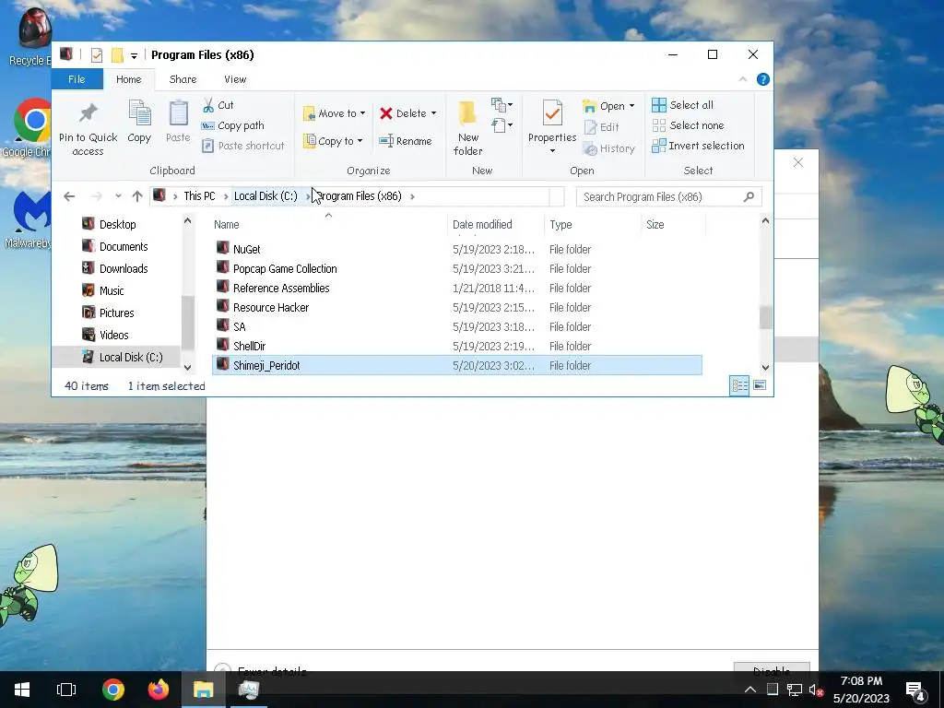Select Local Disk (C:) in navigation pane
The image size is (944, 708).
(131, 357)
